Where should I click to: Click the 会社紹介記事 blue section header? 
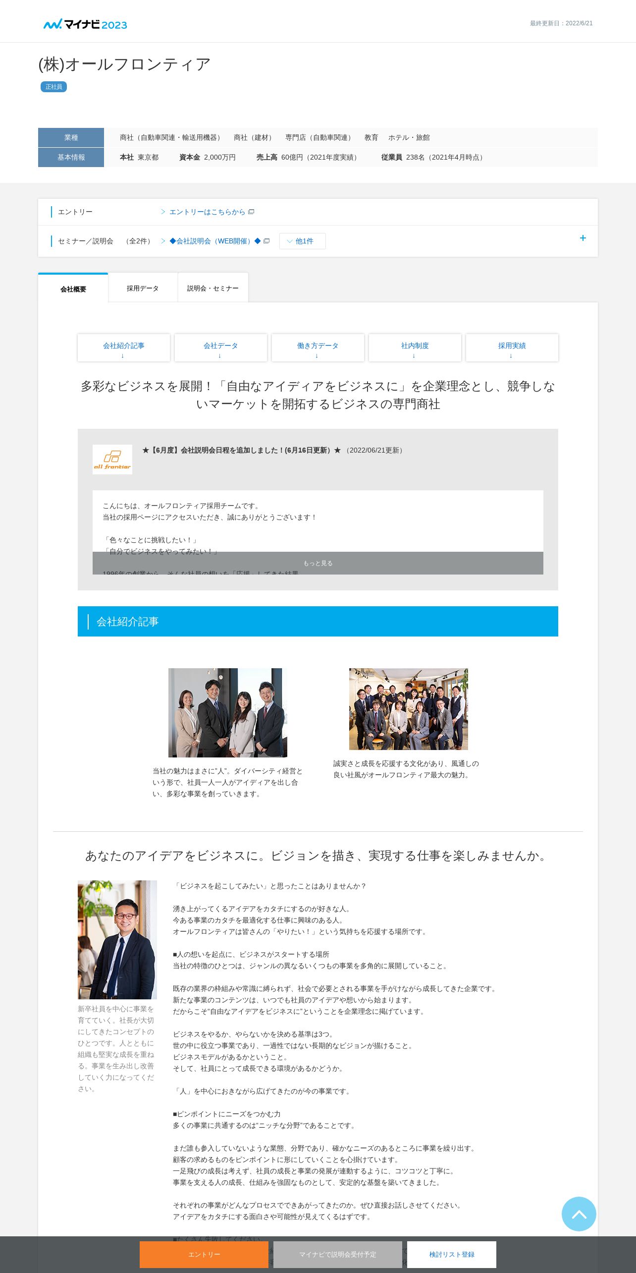(318, 621)
